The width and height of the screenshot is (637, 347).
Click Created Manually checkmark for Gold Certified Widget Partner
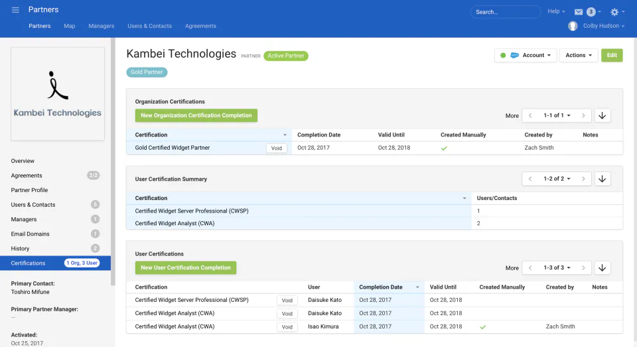(444, 148)
